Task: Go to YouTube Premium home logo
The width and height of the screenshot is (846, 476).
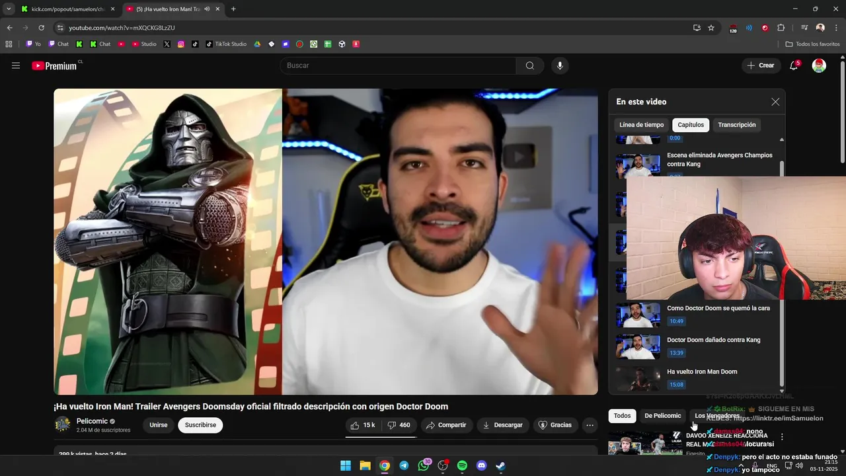Action: click(56, 65)
